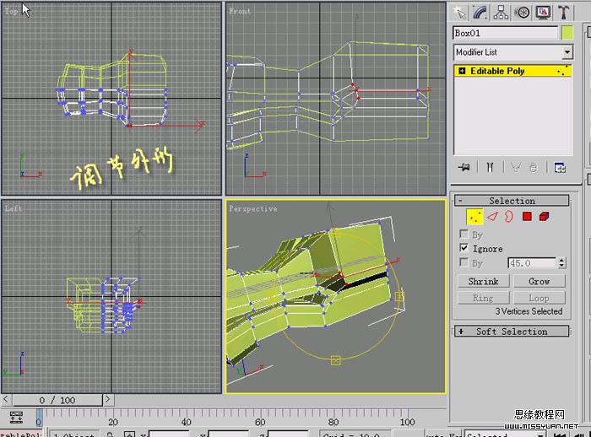Enable the By Angle checkbox

tap(464, 262)
